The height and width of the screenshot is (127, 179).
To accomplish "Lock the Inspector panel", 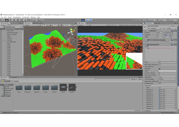I will (175, 23).
